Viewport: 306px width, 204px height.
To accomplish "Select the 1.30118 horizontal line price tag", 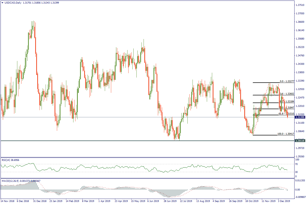I will pyautogui.click(x=300, y=141).
